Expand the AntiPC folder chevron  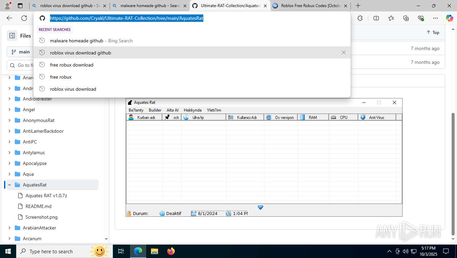click(x=9, y=142)
